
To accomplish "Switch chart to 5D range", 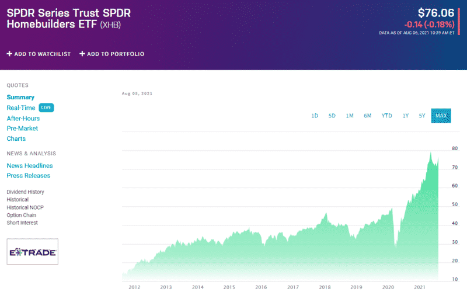I will coord(332,116).
